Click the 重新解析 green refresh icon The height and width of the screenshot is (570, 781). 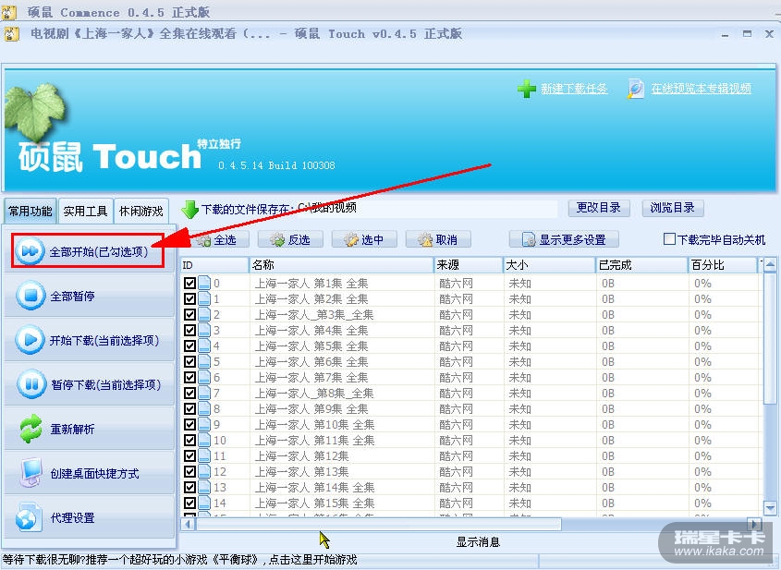[x=31, y=429]
